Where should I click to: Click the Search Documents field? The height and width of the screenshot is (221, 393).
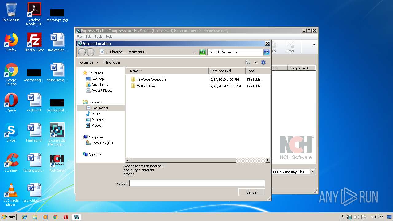[x=235, y=52]
